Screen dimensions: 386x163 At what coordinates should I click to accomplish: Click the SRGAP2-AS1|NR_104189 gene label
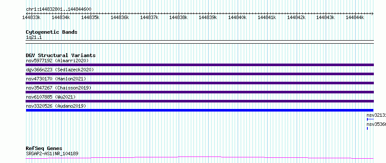[52, 154]
